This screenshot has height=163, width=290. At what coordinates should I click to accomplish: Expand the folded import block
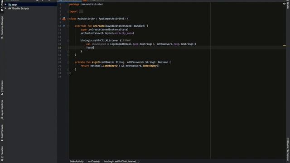pyautogui.click(x=81, y=11)
